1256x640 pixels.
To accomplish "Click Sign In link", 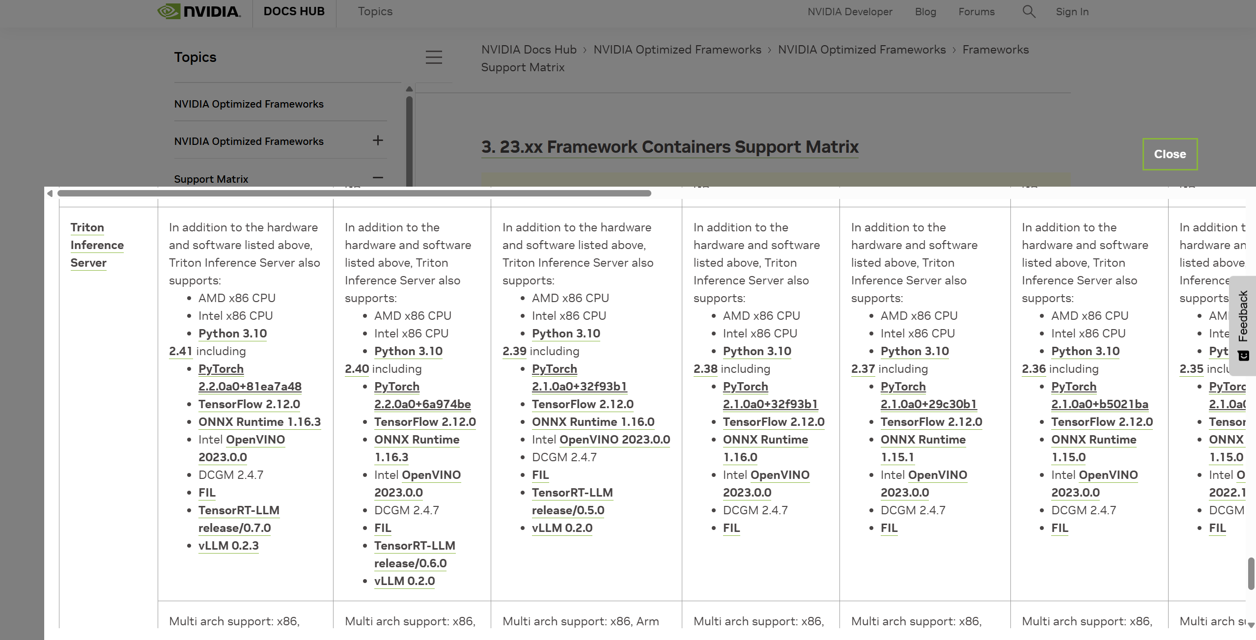I will click(1072, 12).
